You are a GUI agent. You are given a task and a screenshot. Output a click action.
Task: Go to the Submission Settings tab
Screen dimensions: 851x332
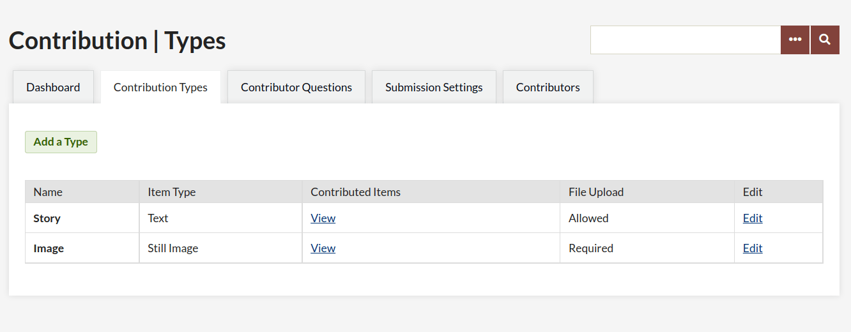pos(434,87)
